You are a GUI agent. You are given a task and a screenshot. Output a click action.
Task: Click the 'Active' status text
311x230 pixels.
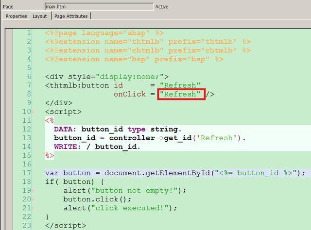point(162,7)
